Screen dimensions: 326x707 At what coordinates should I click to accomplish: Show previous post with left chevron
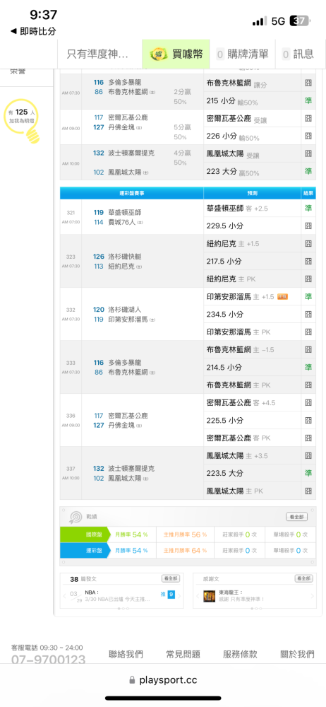click(x=64, y=596)
